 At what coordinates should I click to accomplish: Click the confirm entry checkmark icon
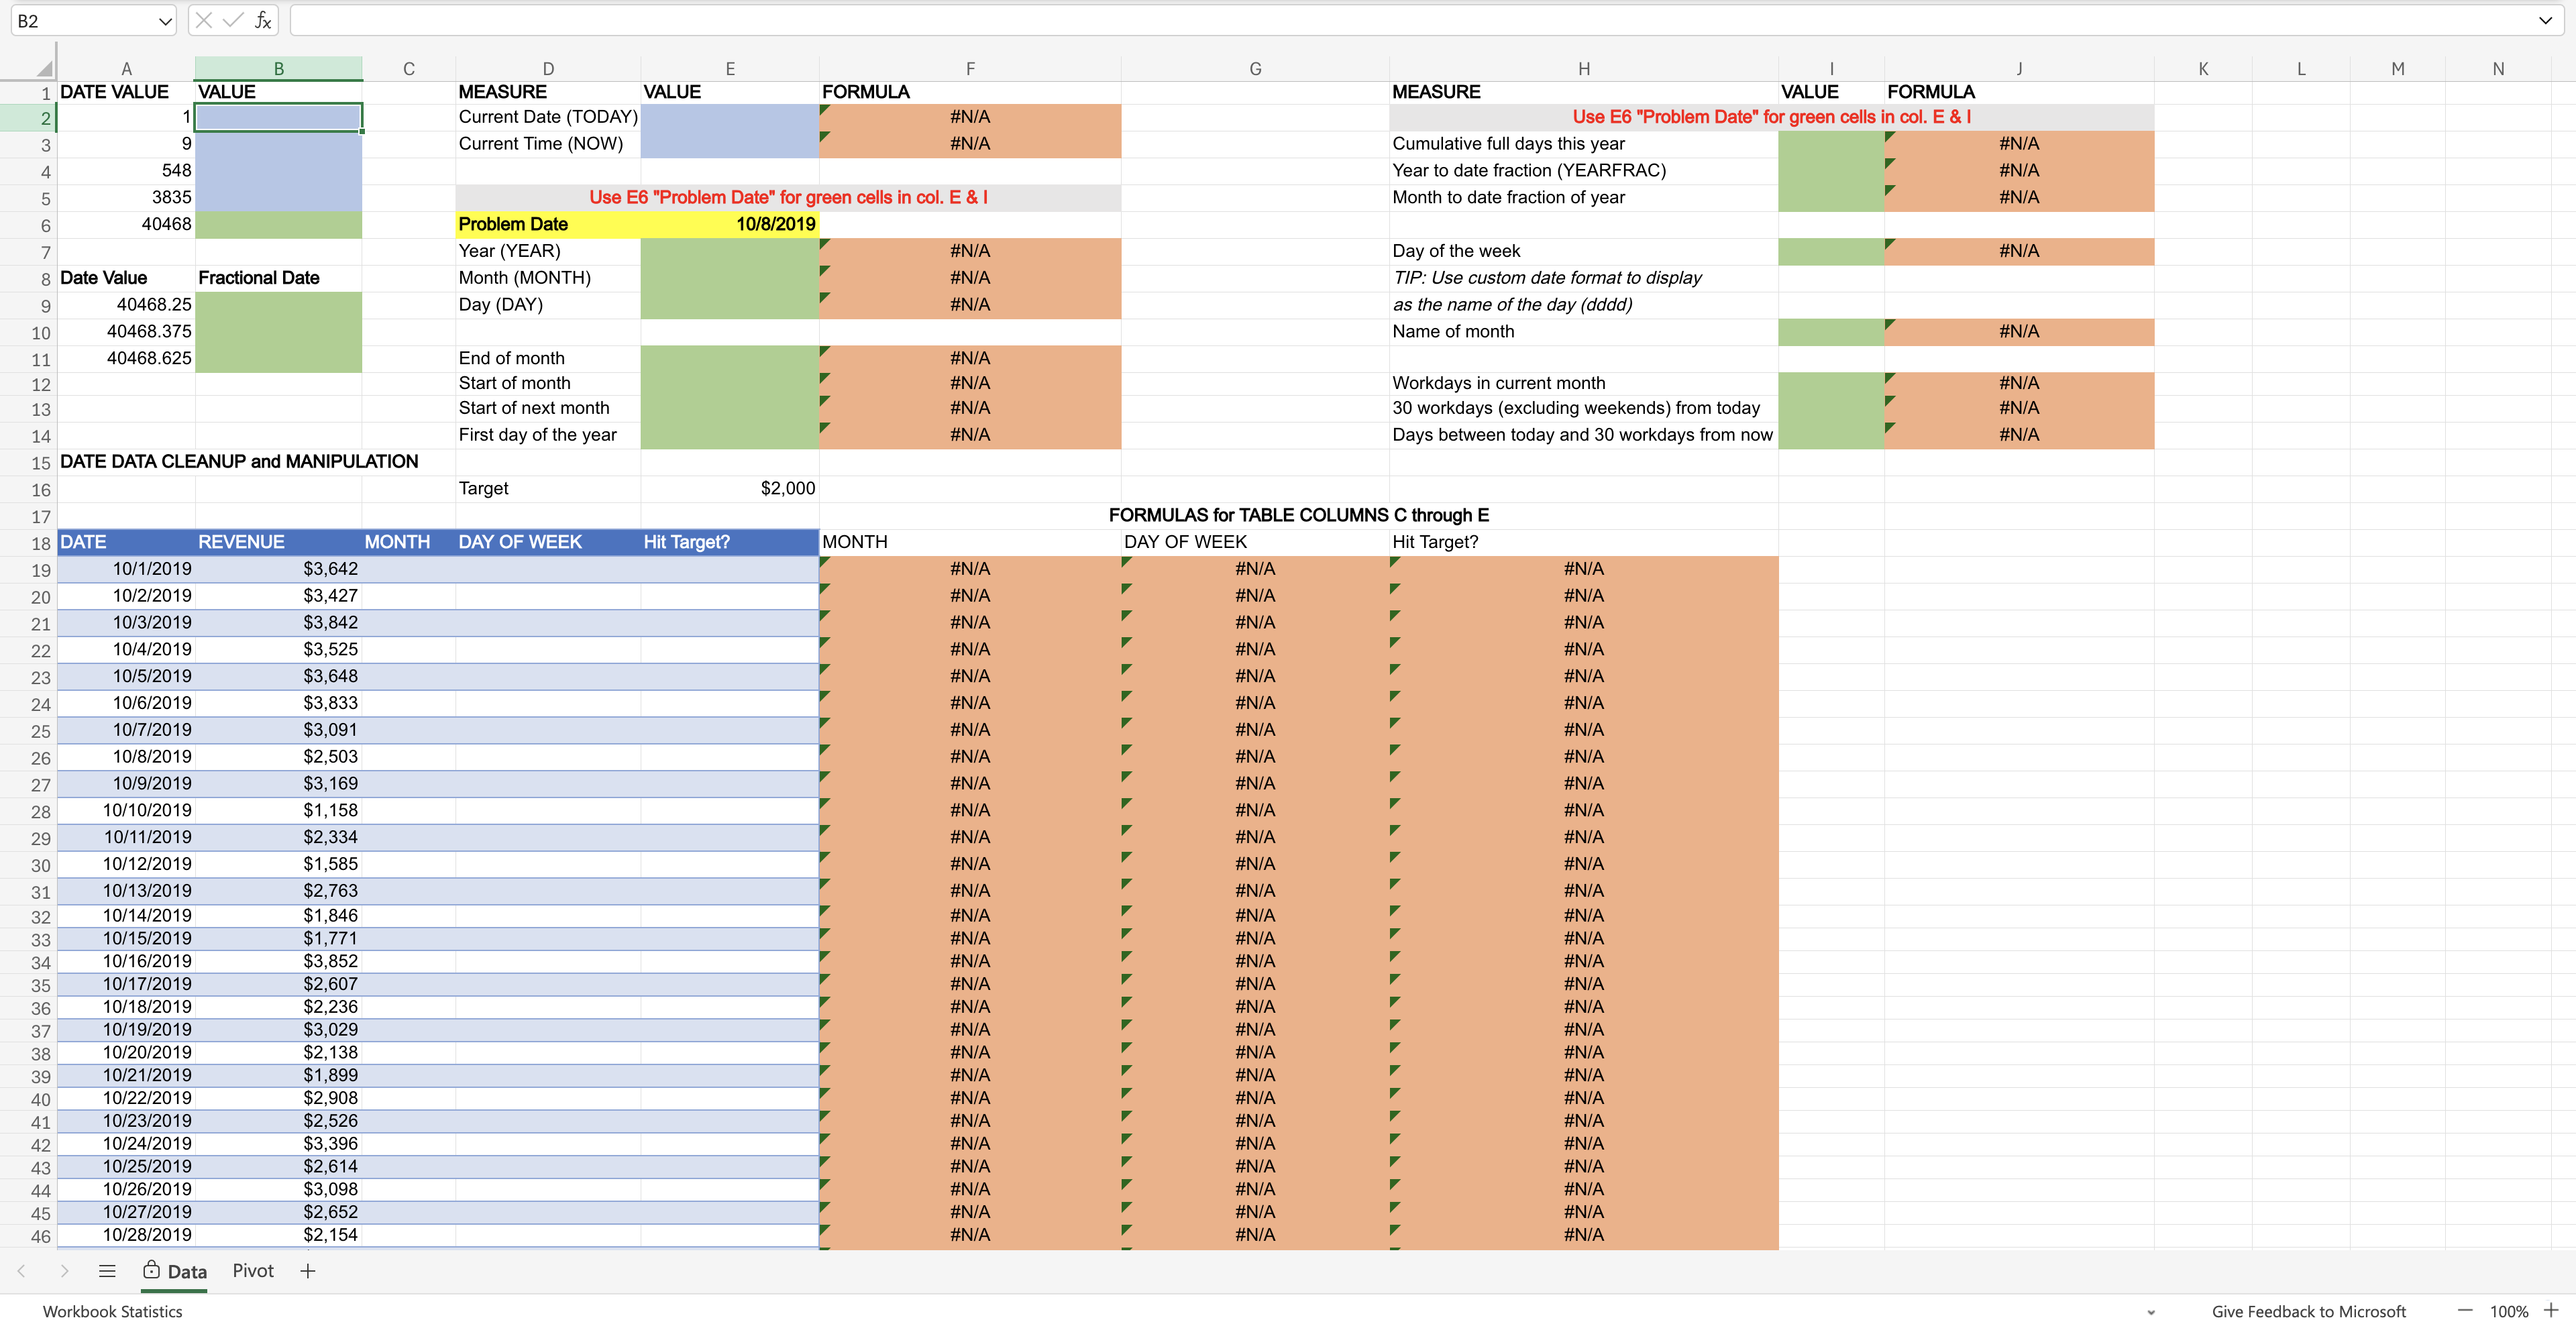coord(233,20)
